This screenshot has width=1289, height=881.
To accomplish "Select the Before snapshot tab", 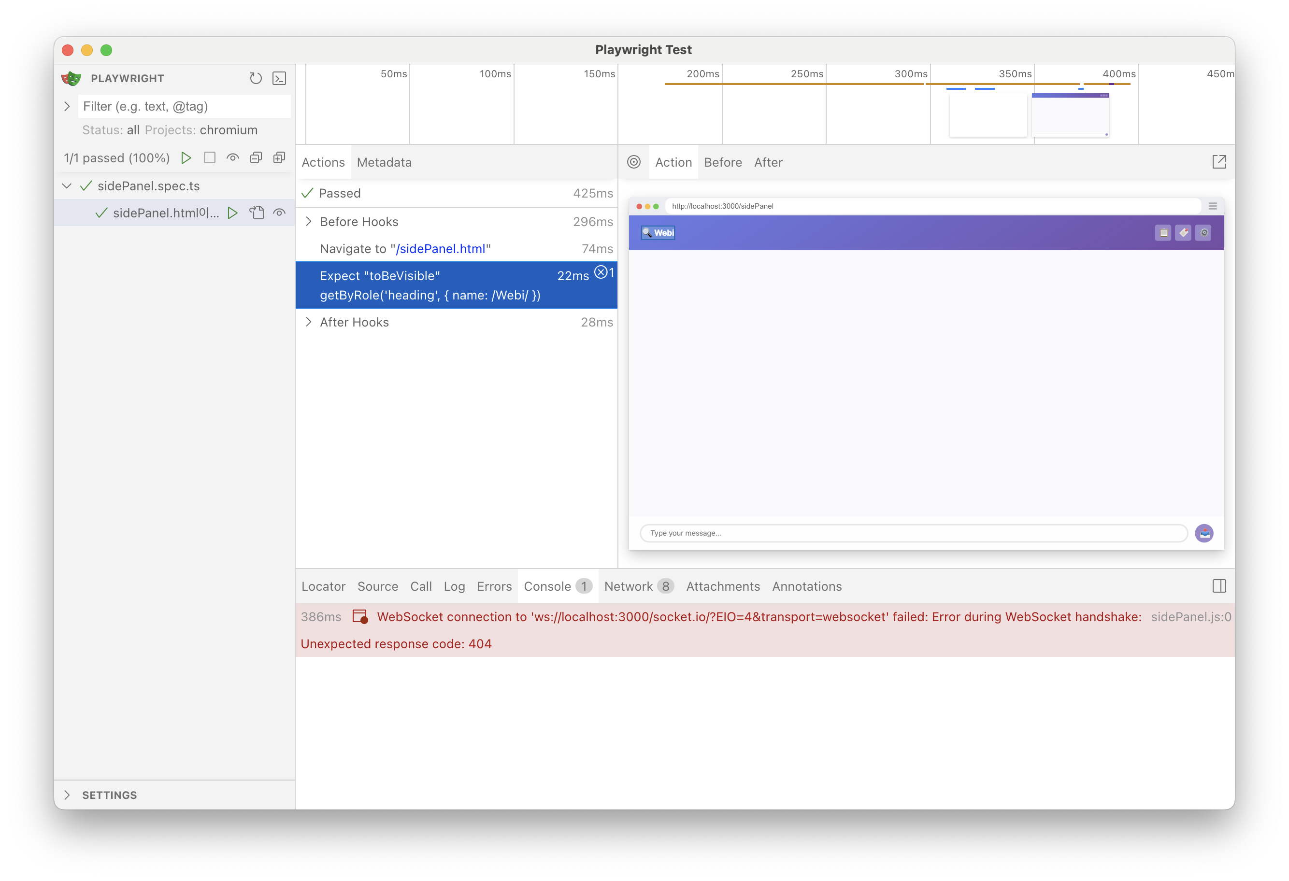I will pos(722,162).
